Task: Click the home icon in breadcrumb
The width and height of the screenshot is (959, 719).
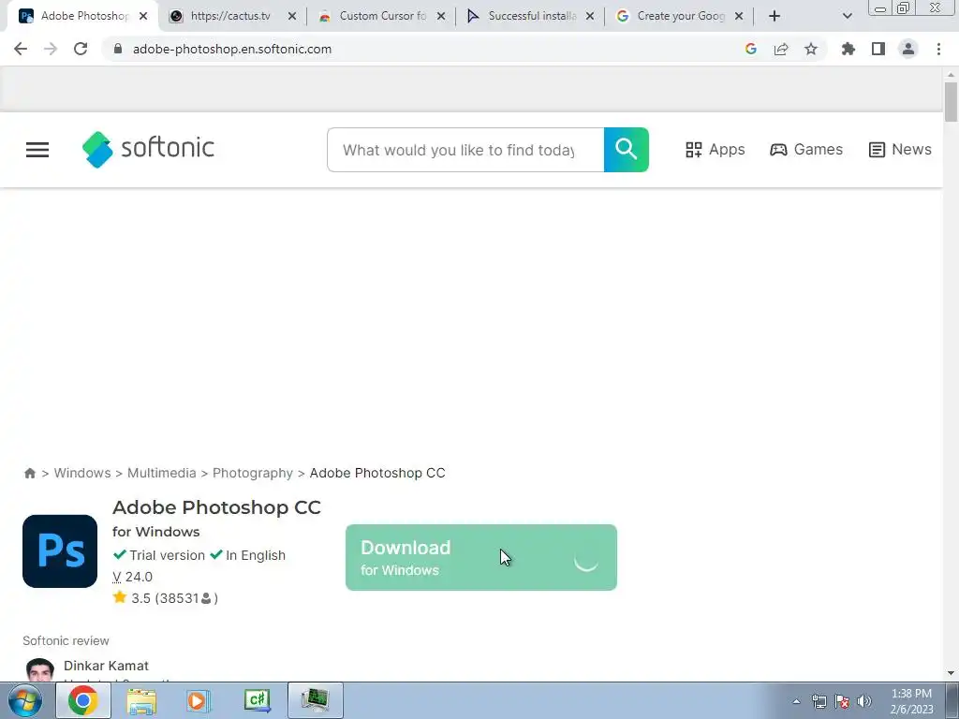Action: [x=29, y=473]
